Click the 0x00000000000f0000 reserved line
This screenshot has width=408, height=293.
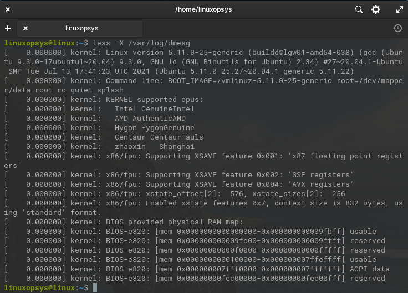(x=195, y=250)
